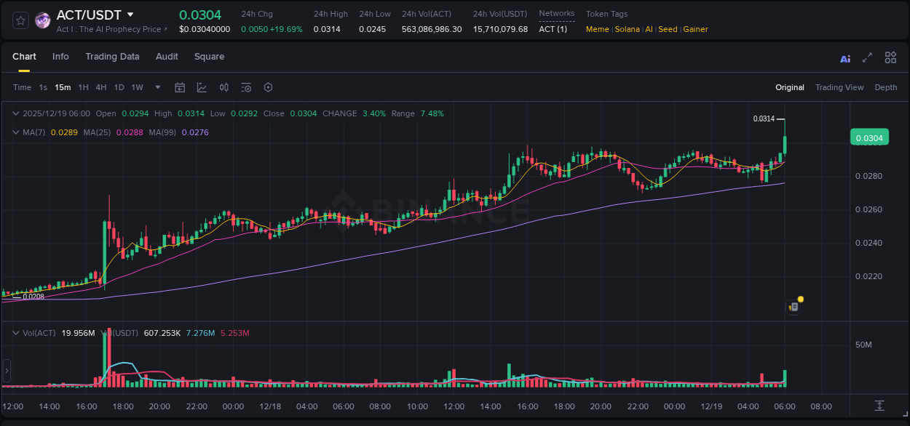Switch to the Trading Data tab

click(112, 57)
